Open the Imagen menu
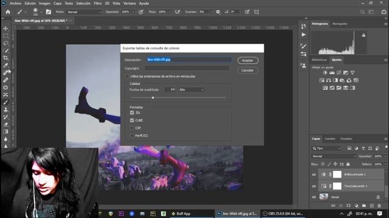 point(44,4)
